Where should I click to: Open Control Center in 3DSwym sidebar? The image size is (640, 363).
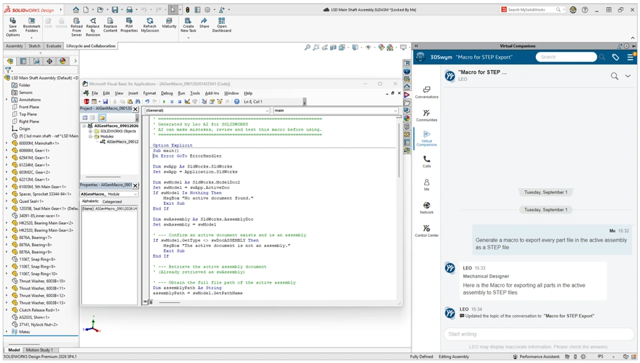click(x=427, y=231)
